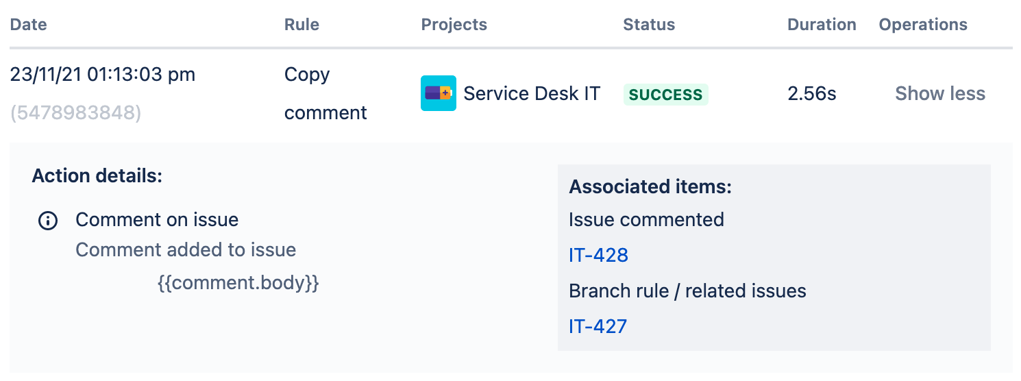Click the Duration column header
1021x381 pixels.
pos(822,25)
